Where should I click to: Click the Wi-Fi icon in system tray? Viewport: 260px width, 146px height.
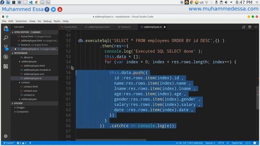click(207, 2)
